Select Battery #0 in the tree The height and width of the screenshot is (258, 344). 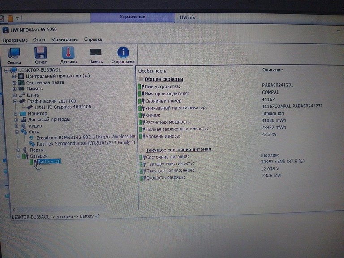(x=49, y=162)
